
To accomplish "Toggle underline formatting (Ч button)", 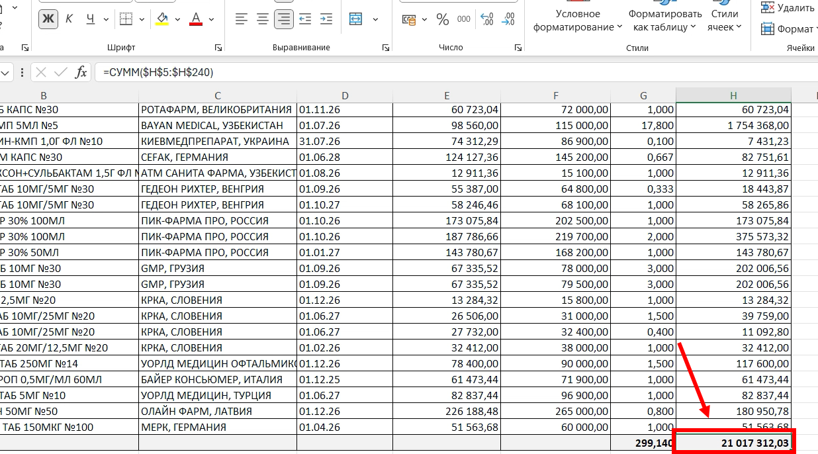I will click(x=90, y=19).
